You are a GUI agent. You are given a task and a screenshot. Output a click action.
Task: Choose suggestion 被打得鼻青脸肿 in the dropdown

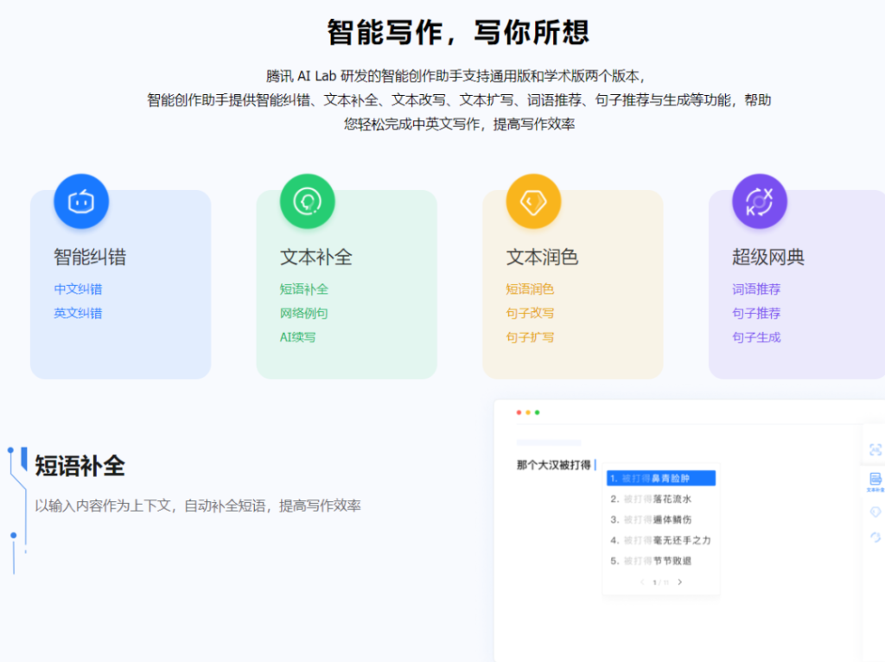tap(660, 478)
